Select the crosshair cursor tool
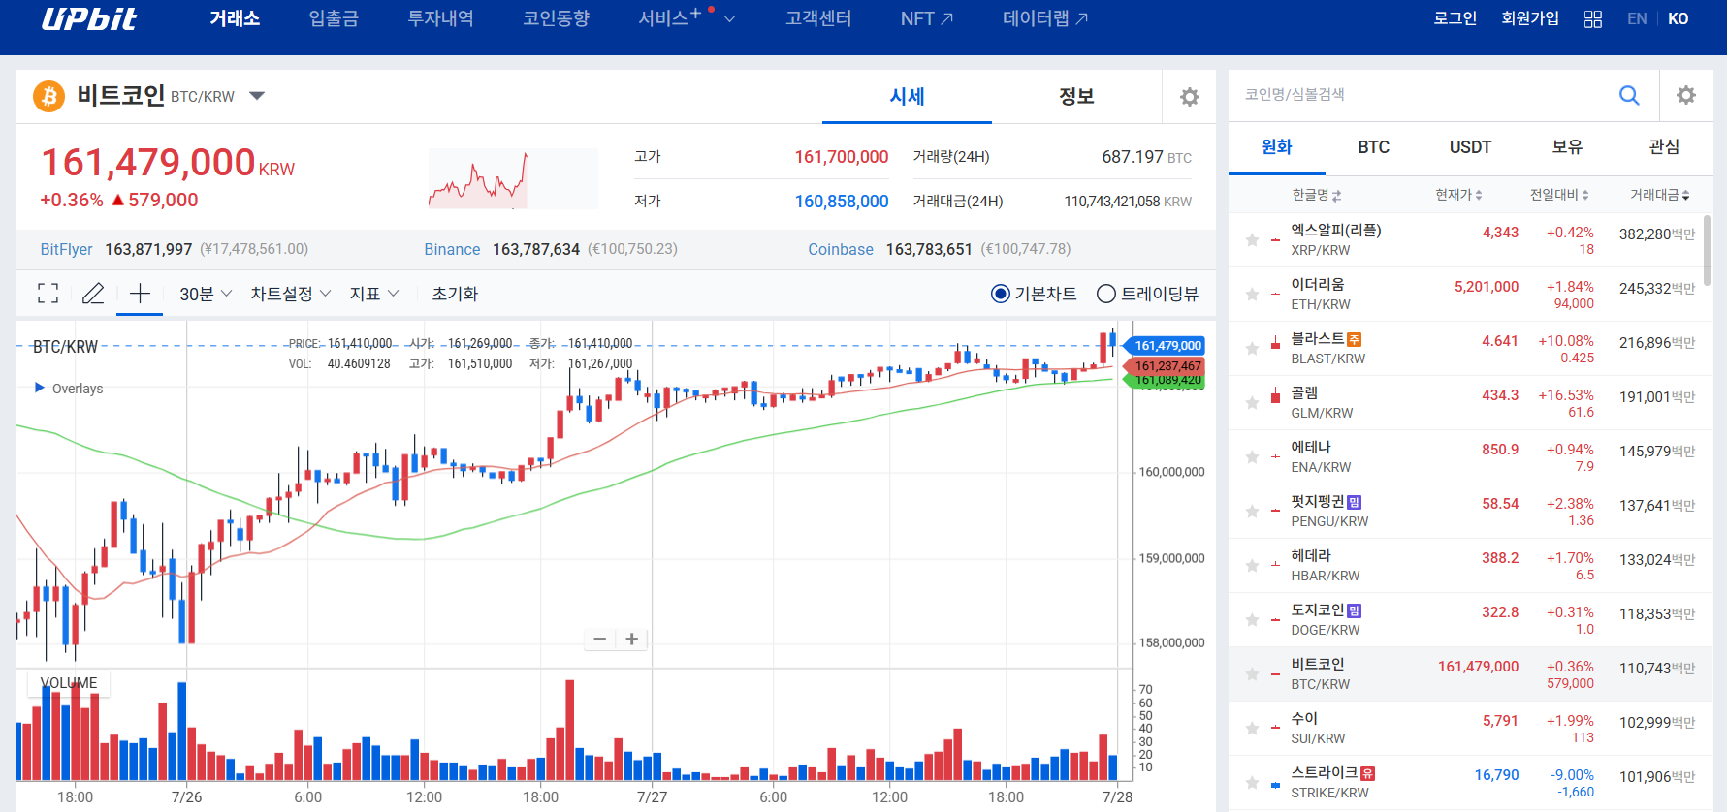This screenshot has height=812, width=1727. (140, 294)
